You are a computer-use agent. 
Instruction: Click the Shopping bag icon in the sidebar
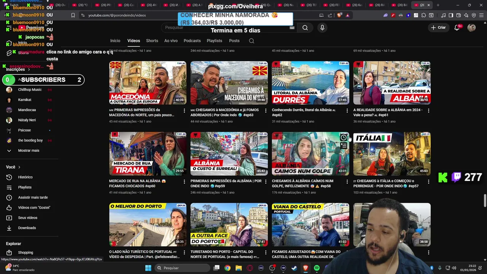coord(9,253)
